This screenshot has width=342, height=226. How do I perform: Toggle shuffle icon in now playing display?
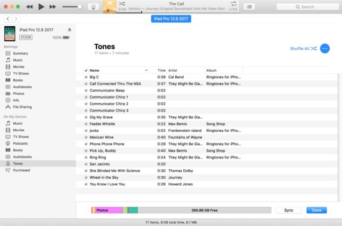[x=122, y=4]
